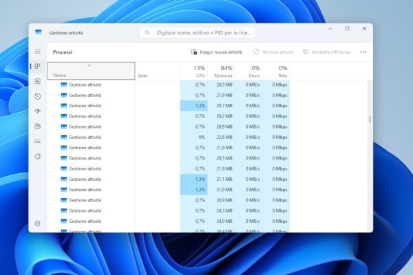This screenshot has height=275, width=413.
Task: Click process icon in the 20,2 MB row
Action: (64, 116)
